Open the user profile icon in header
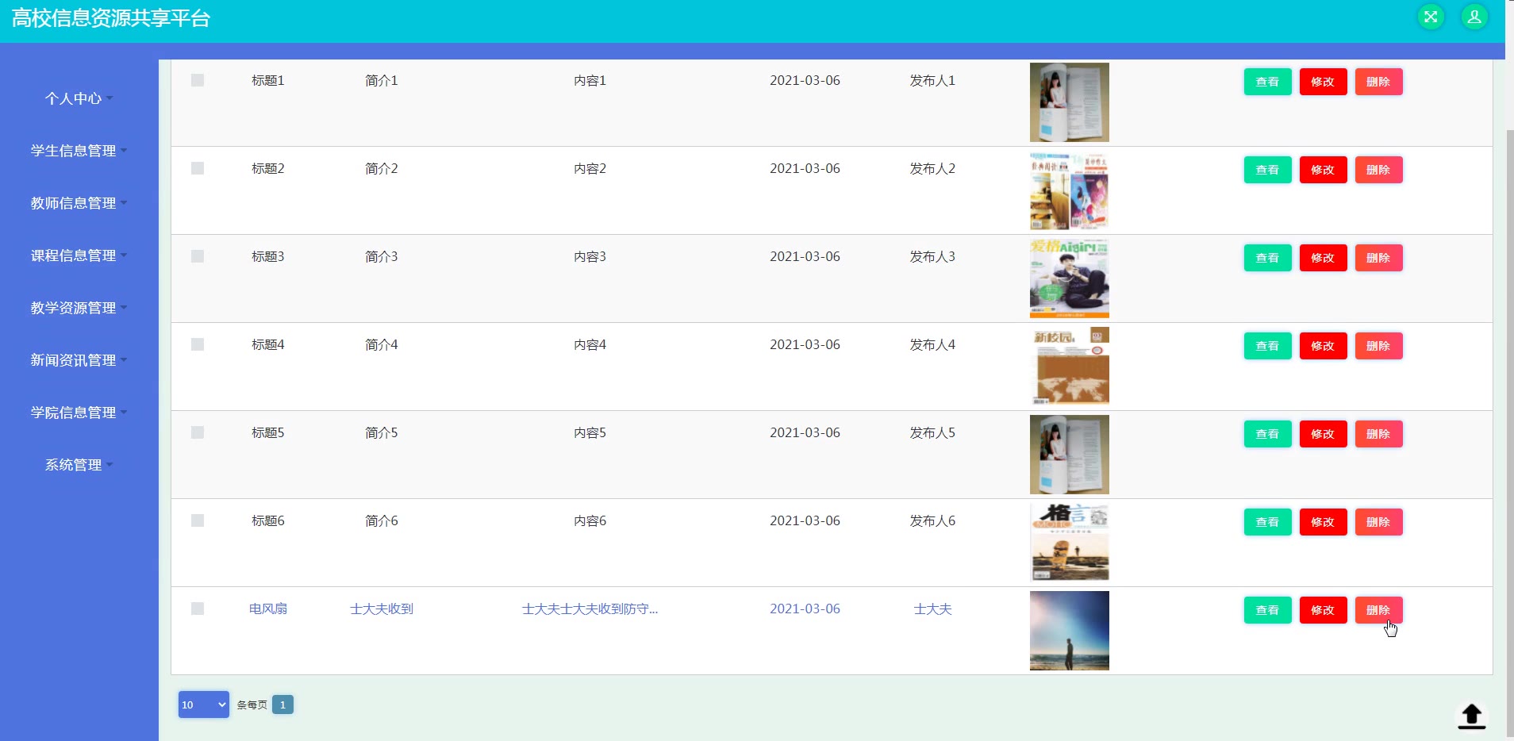 [x=1474, y=17]
